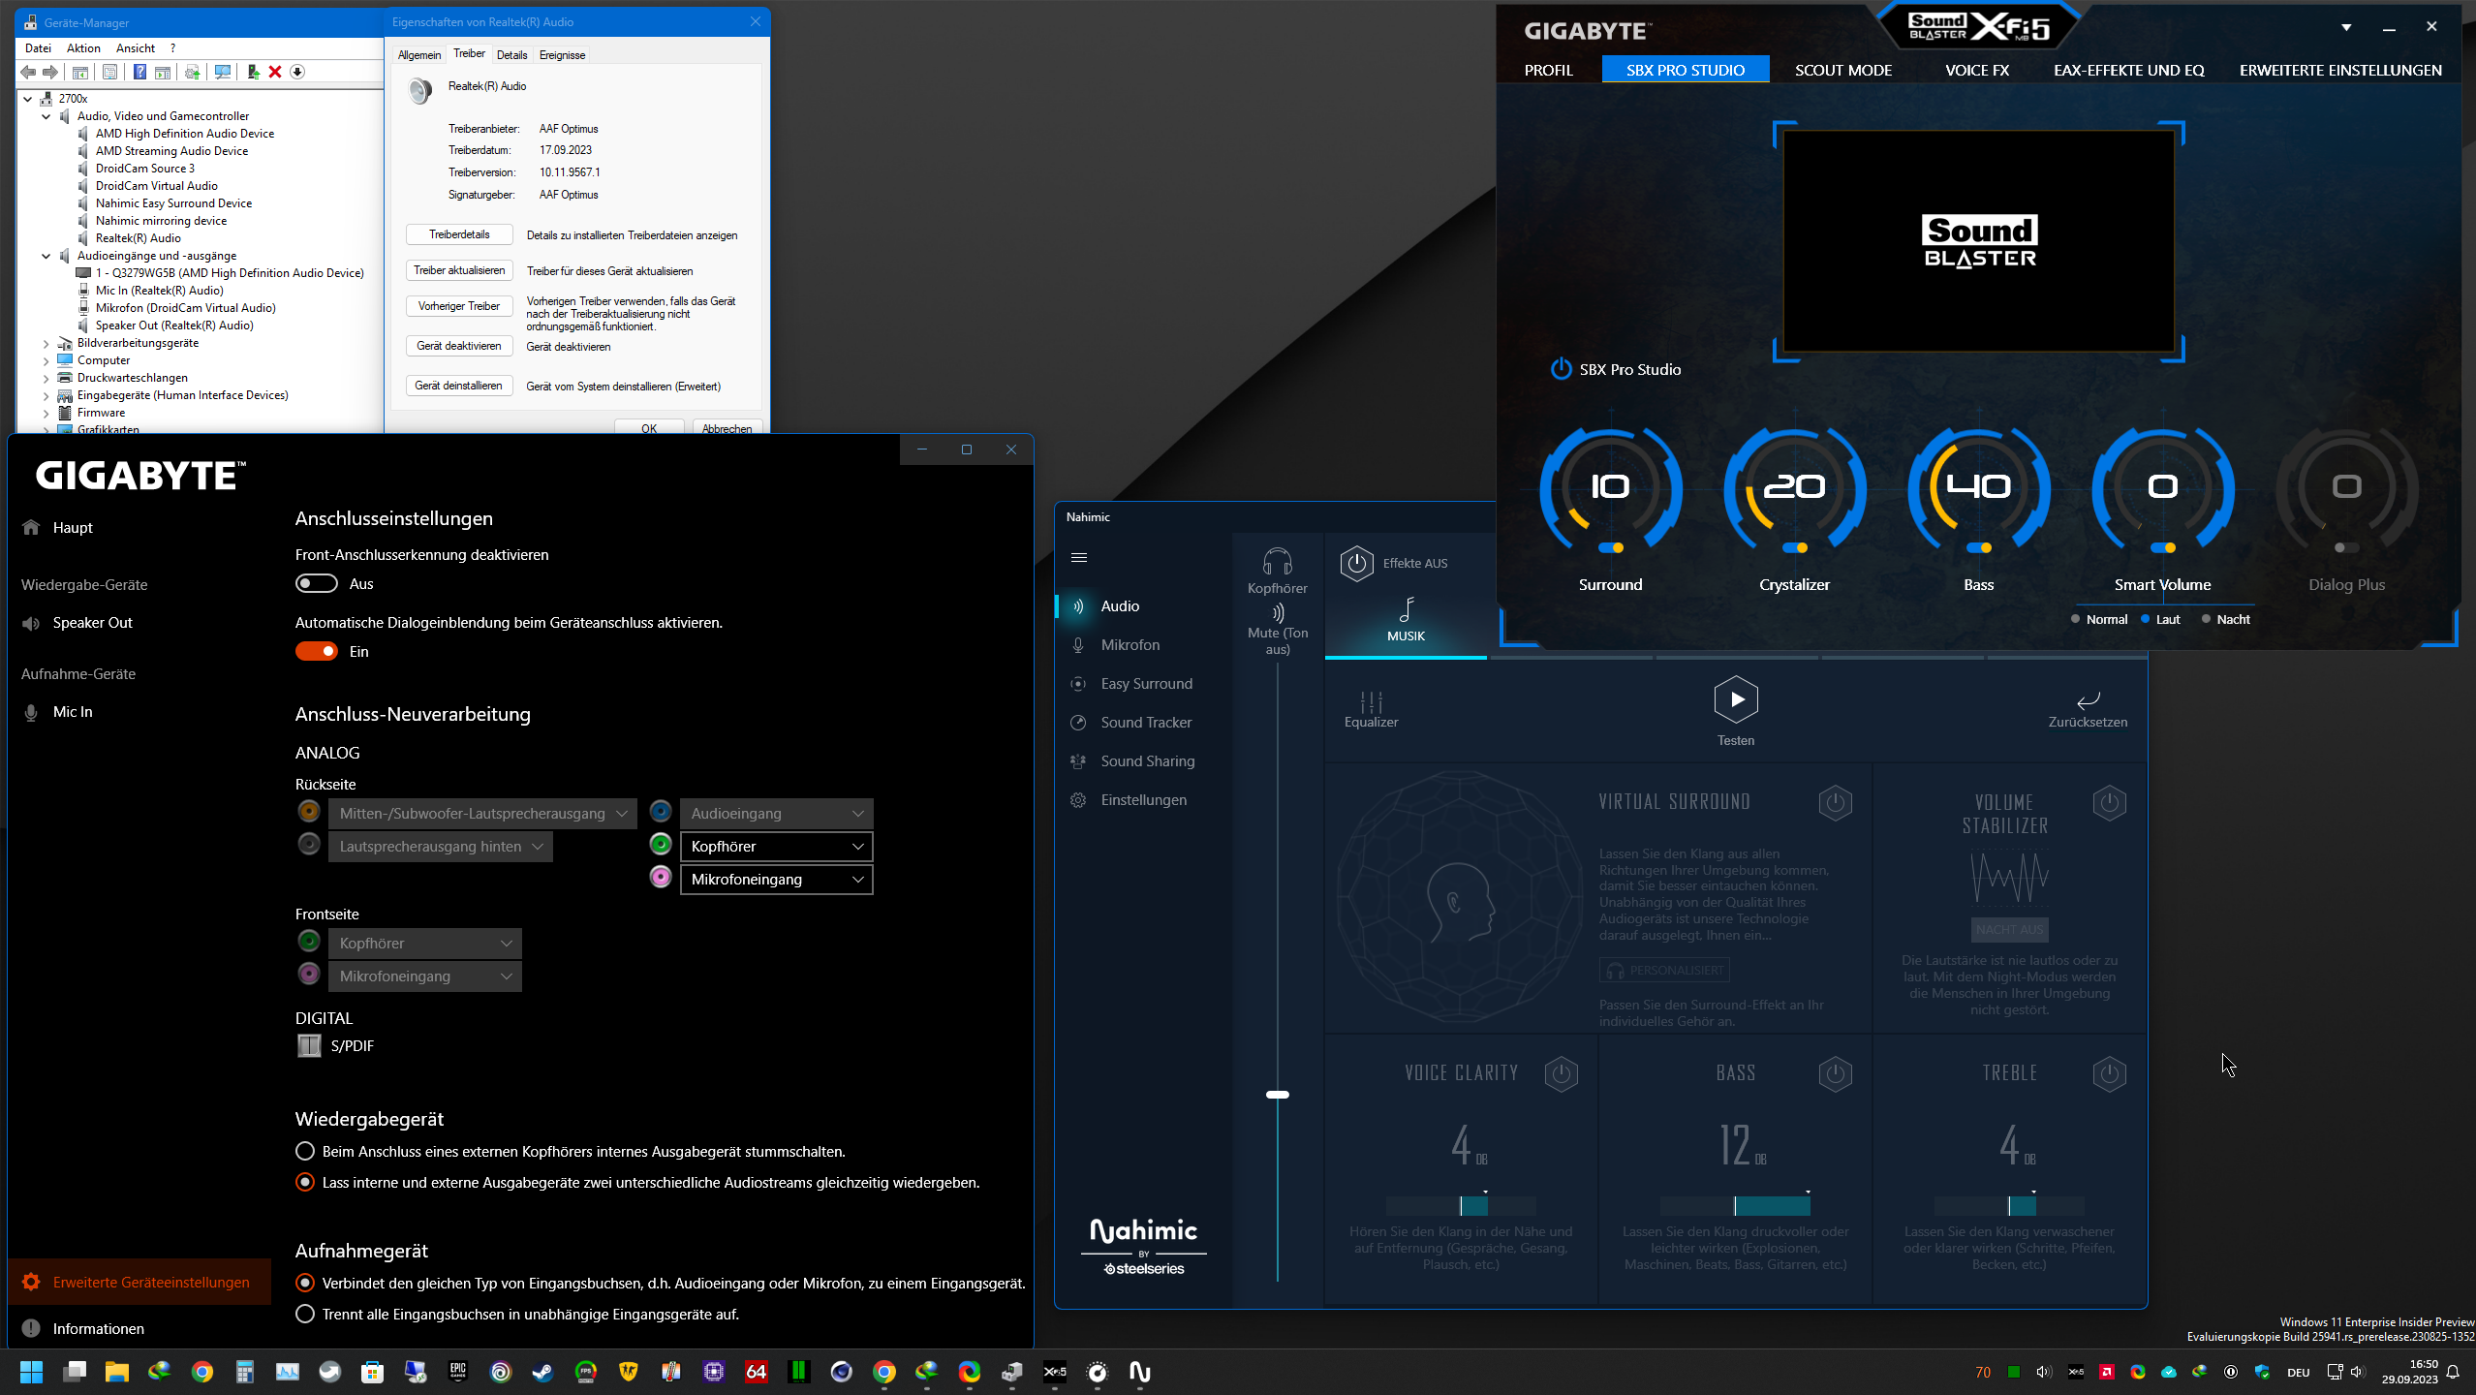
Task: Select 'Trennt alle Eingangsbuchsen' radio option
Action: 305,1314
